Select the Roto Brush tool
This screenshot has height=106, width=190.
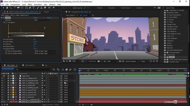[49, 8]
